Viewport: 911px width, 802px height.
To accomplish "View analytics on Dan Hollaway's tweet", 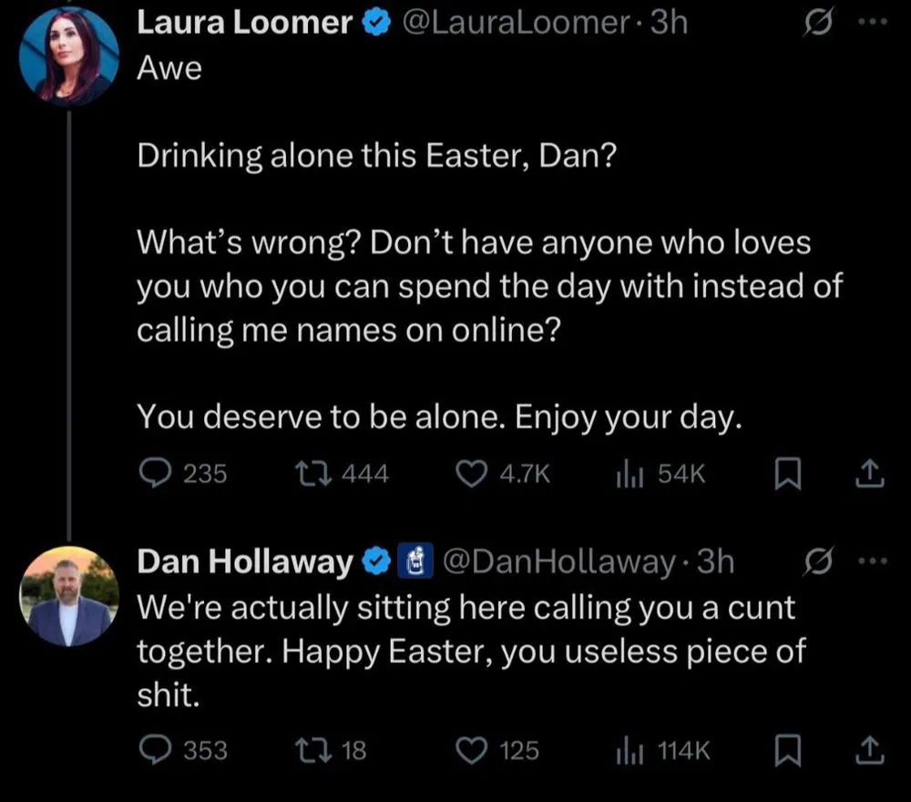I will pyautogui.click(x=630, y=750).
